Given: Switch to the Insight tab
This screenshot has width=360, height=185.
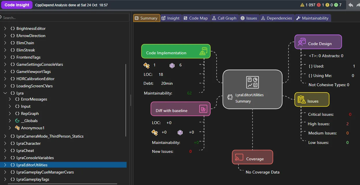Looking at the screenshot, I should [170, 18].
